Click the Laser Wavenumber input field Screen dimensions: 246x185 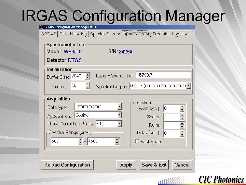163,75
